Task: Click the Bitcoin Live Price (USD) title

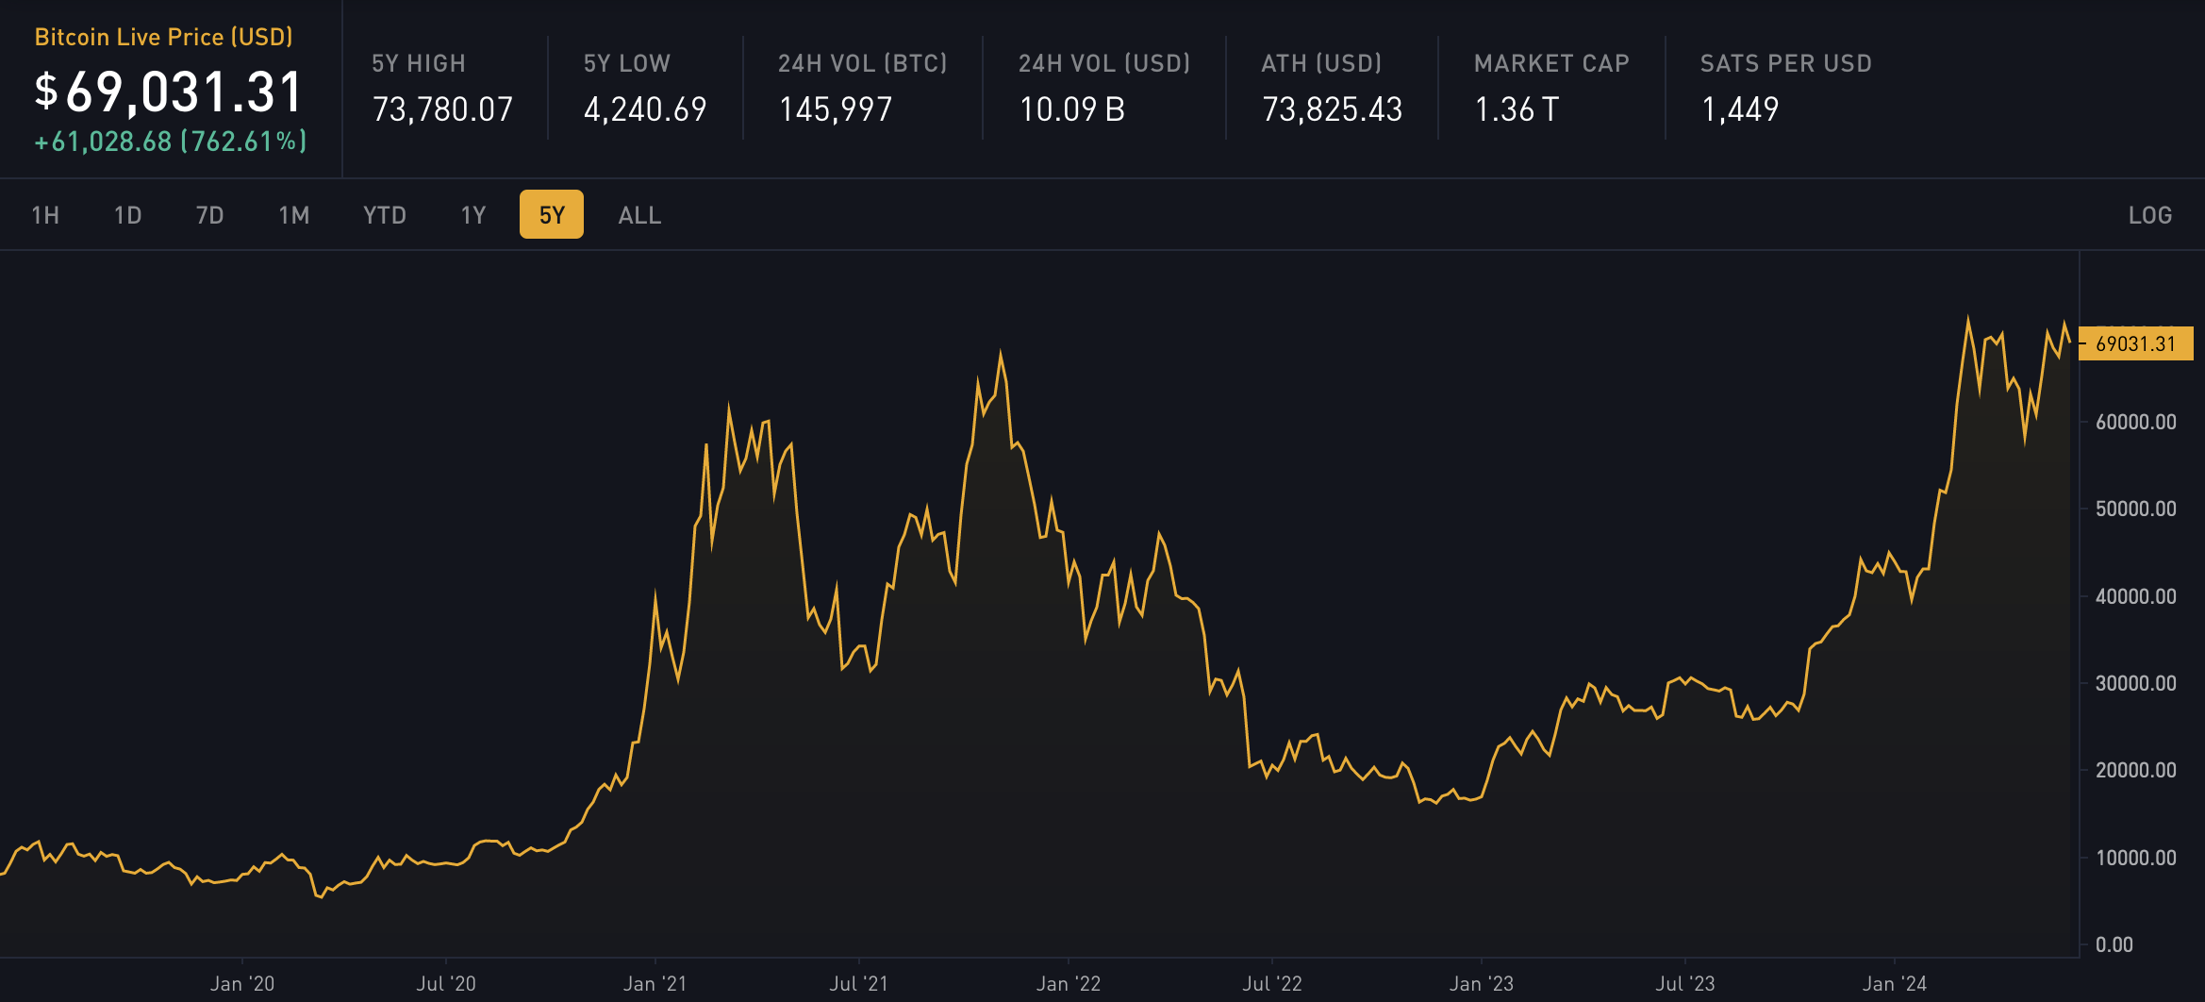Action: click(x=163, y=37)
